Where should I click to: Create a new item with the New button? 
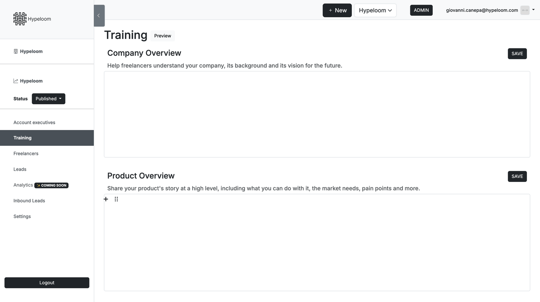337,10
